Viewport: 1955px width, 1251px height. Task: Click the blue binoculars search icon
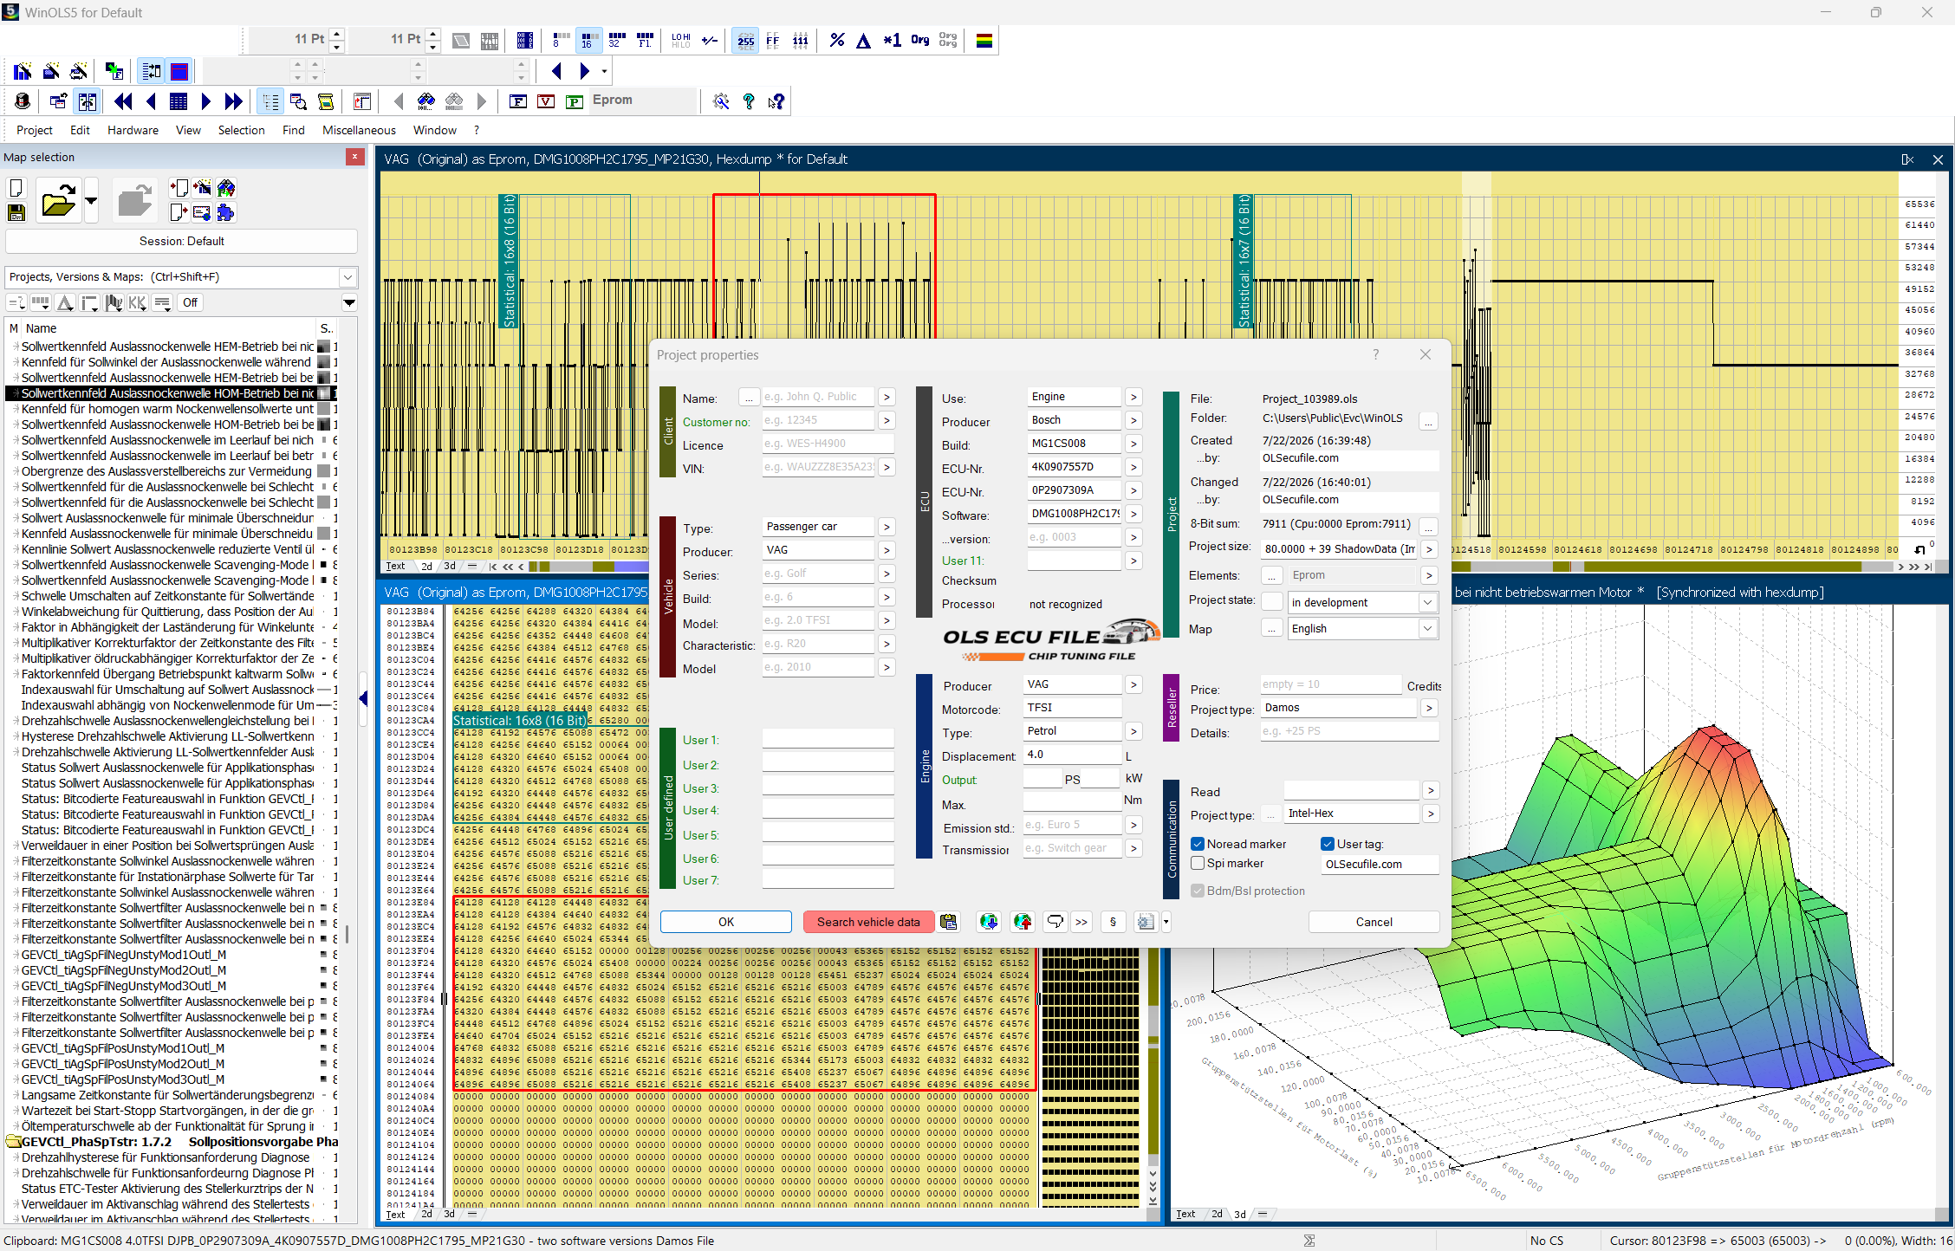coord(426,101)
